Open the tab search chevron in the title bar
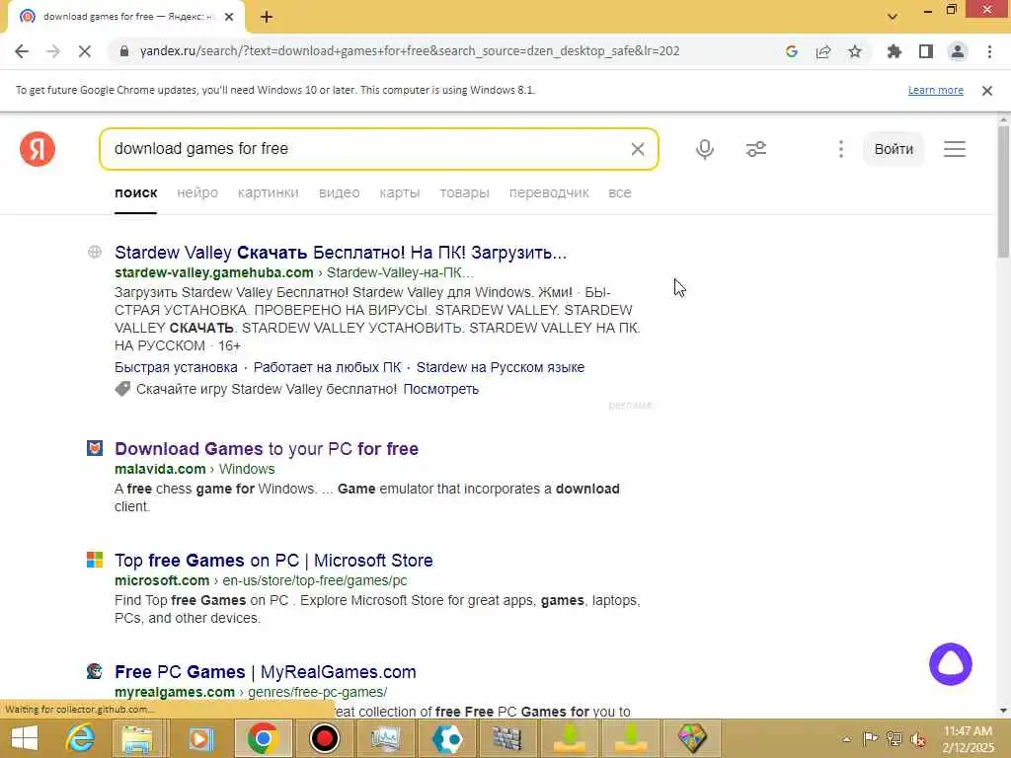This screenshot has height=758, width=1011. coord(892,17)
